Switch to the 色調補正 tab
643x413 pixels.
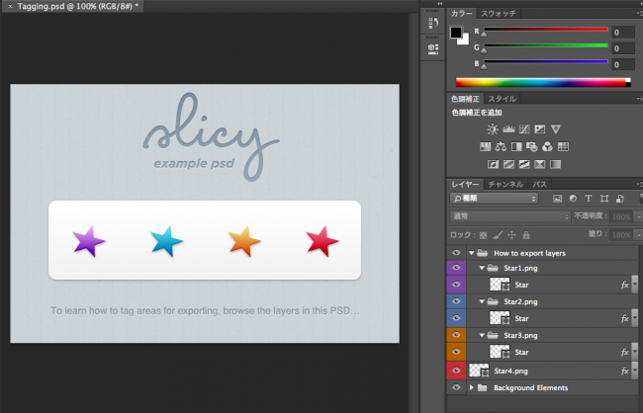(466, 99)
